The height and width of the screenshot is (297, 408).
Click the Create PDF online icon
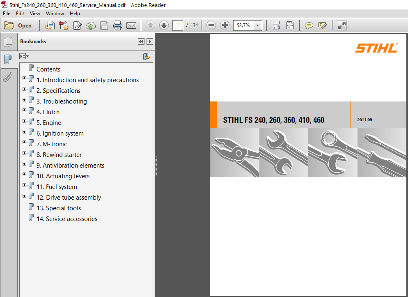coord(64,25)
